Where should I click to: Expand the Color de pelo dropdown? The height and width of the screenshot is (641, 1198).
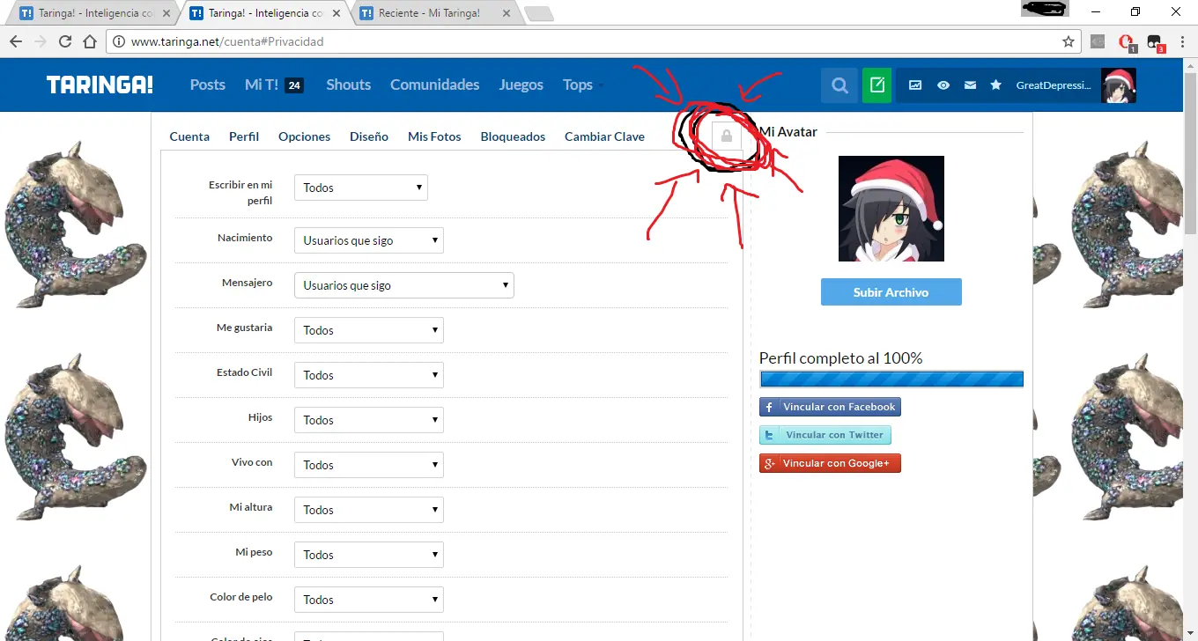pyautogui.click(x=369, y=600)
